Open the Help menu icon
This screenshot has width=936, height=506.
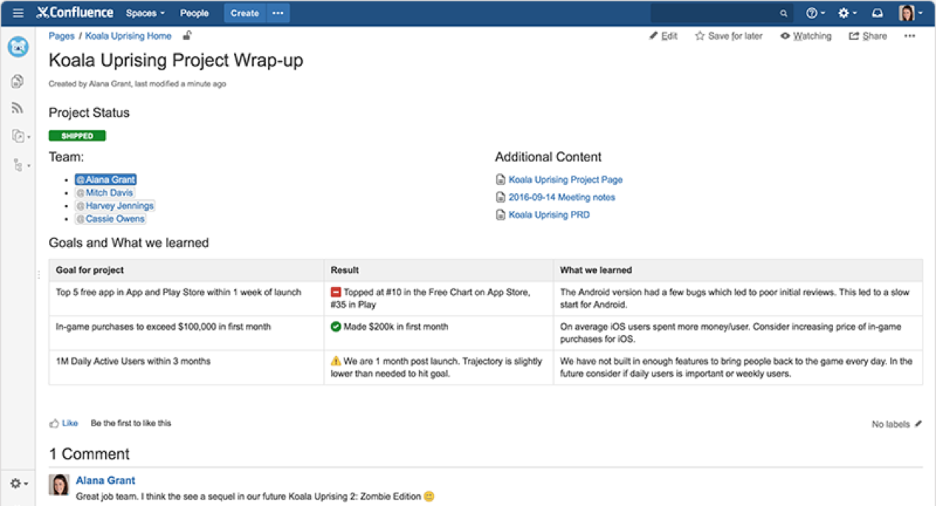tap(812, 12)
